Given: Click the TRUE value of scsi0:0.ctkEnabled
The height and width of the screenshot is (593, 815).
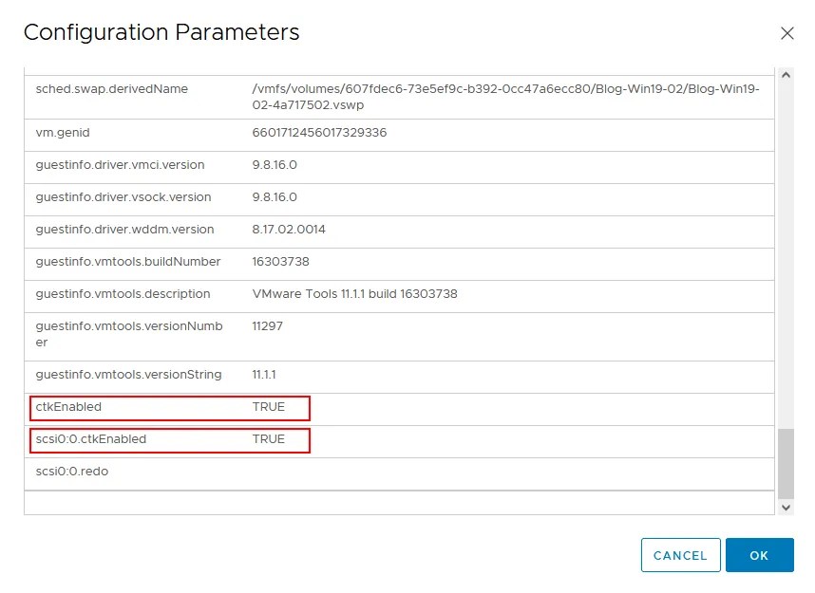Looking at the screenshot, I should pos(272,439).
